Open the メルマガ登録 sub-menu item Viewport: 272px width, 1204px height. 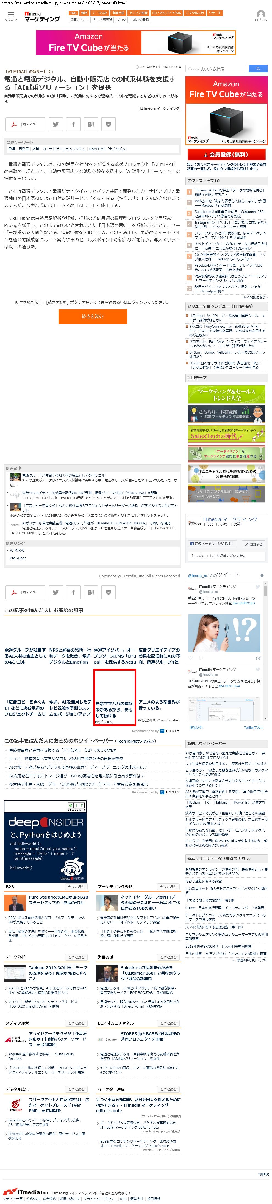coord(140,20)
